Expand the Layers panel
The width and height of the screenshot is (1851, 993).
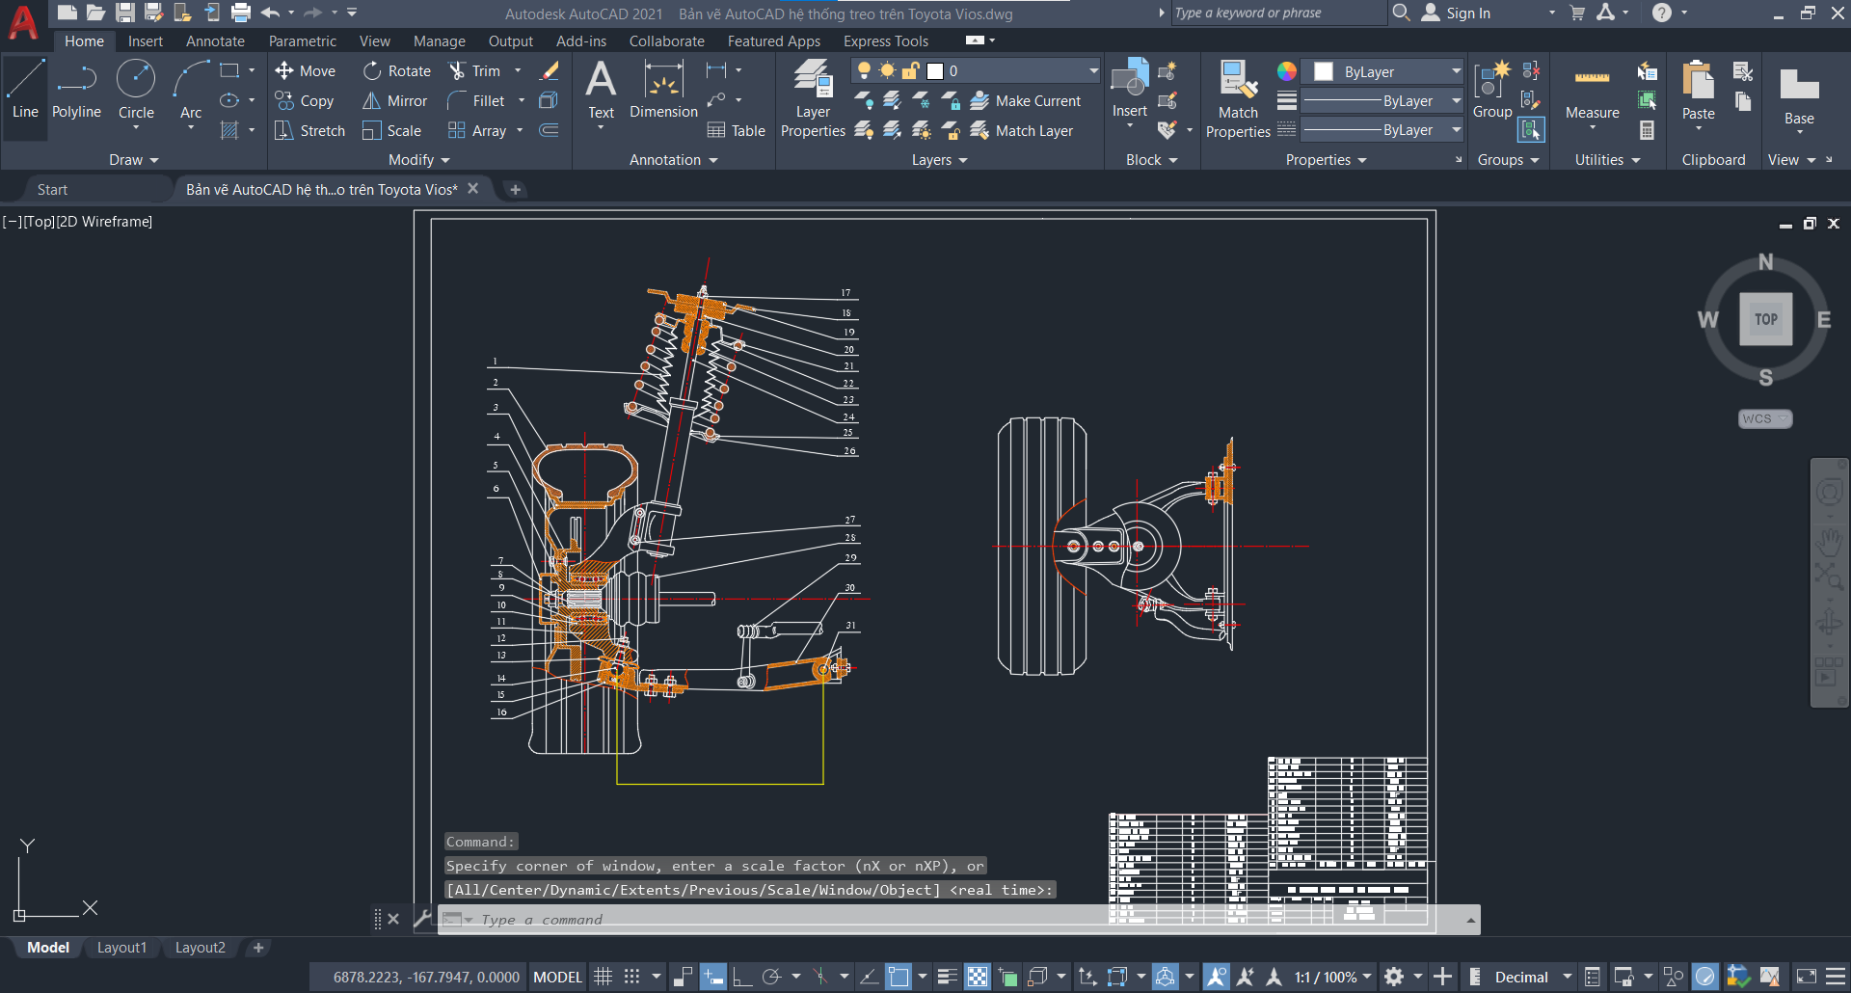940,160
